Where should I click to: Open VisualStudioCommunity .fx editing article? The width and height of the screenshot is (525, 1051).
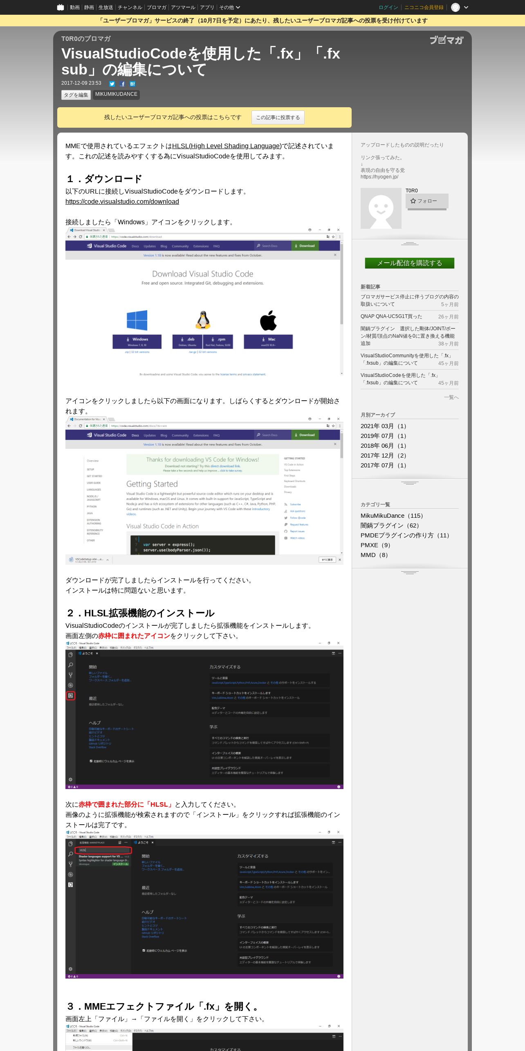(x=406, y=359)
